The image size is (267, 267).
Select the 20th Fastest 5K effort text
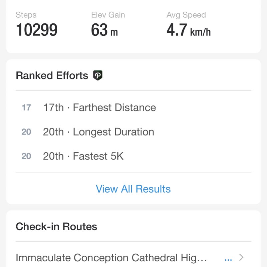coord(83,156)
